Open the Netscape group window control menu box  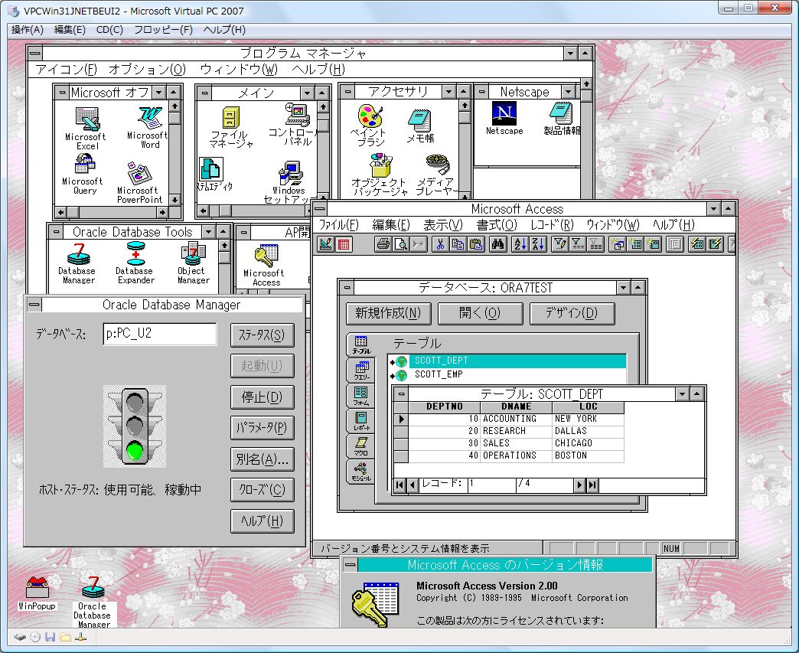[x=481, y=92]
